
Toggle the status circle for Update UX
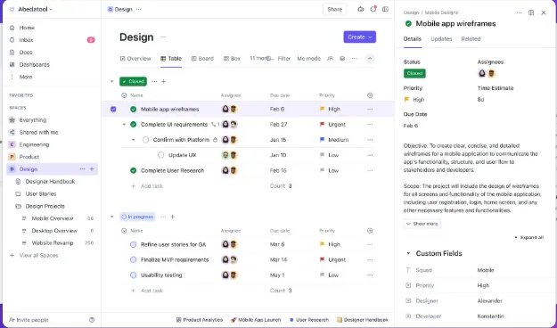pyautogui.click(x=161, y=155)
